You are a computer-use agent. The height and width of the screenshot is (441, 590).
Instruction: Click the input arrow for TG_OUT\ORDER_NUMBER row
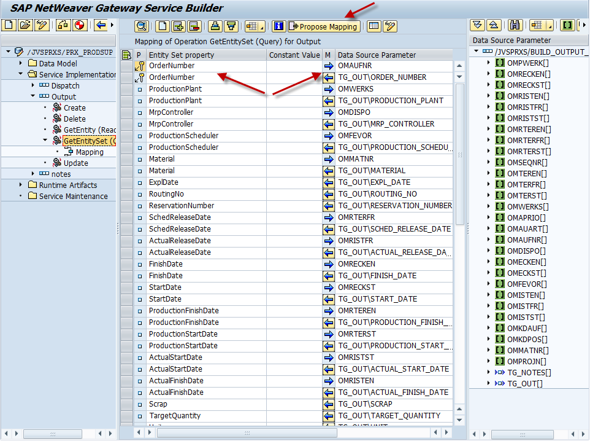point(329,77)
